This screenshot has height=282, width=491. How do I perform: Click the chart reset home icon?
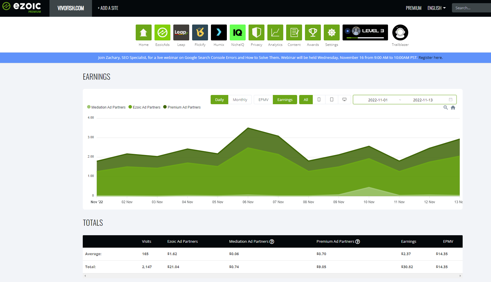pyautogui.click(x=453, y=107)
